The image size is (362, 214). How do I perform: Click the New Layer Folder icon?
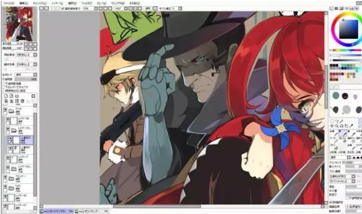[x=17, y=96]
